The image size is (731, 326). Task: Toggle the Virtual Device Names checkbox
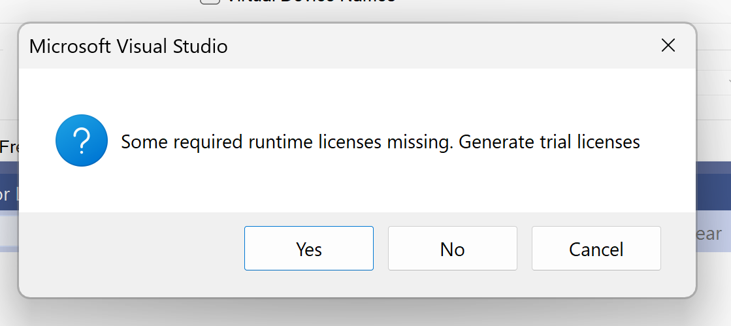coord(210,1)
